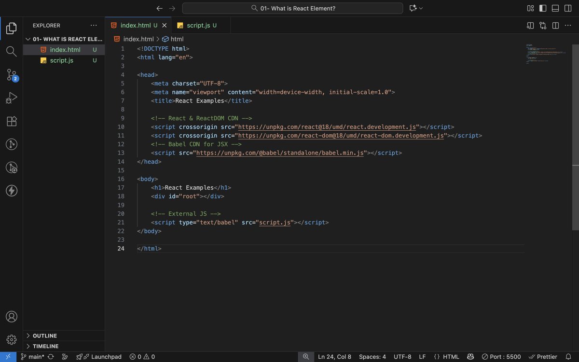Open Source Control view with badge 2
This screenshot has height=362, width=579.
pyautogui.click(x=12, y=74)
